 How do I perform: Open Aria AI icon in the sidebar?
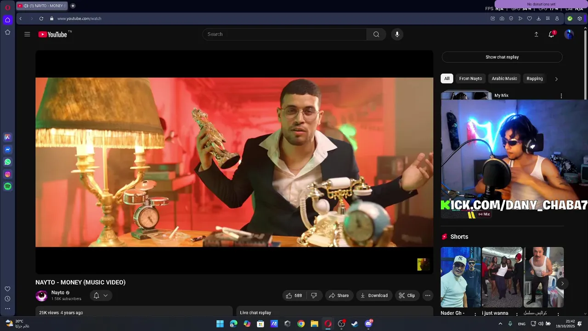[x=7, y=137]
